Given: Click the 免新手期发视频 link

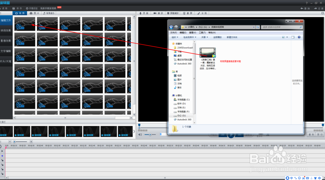Looking at the screenshot, I should (x=48, y=8).
